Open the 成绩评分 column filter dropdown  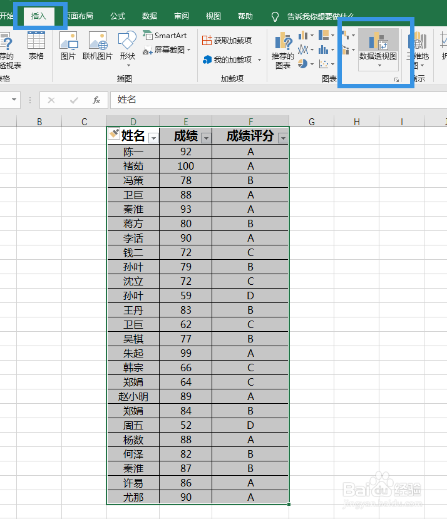point(283,138)
